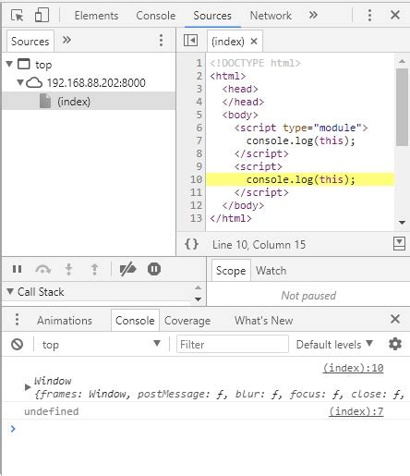
Task: Toggle the debugger drawer icon
Action: pyautogui.click(x=399, y=243)
